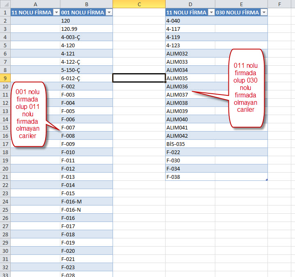Select cell containing 6-012-Ç
Screen dimensions: 295x277
pyautogui.click(x=87, y=78)
